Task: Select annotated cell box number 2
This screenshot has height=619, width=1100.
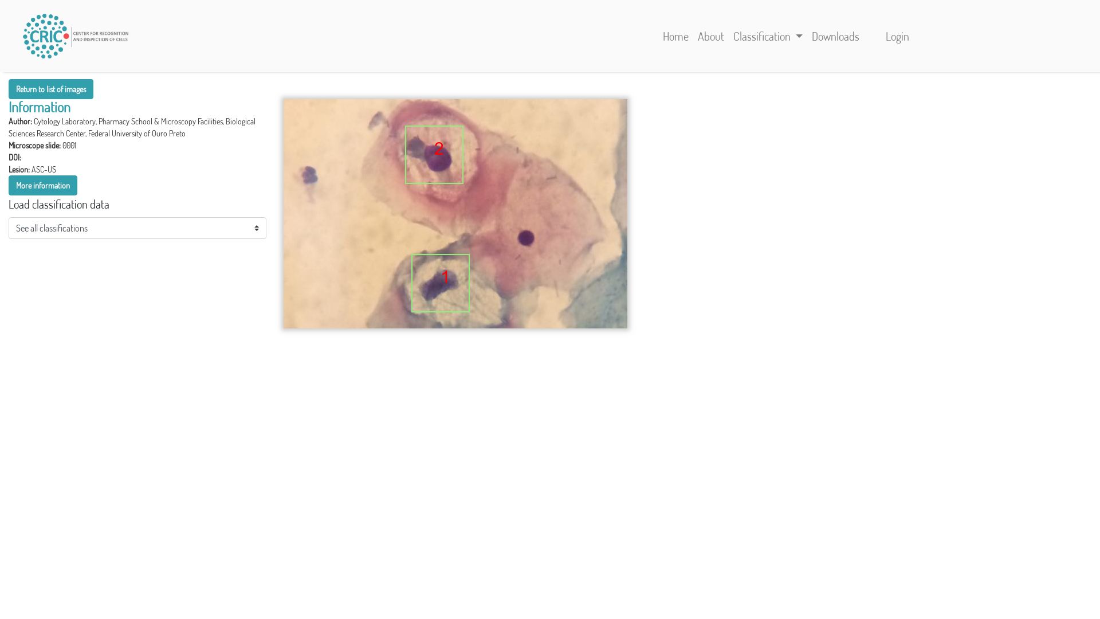Action: pyautogui.click(x=434, y=155)
